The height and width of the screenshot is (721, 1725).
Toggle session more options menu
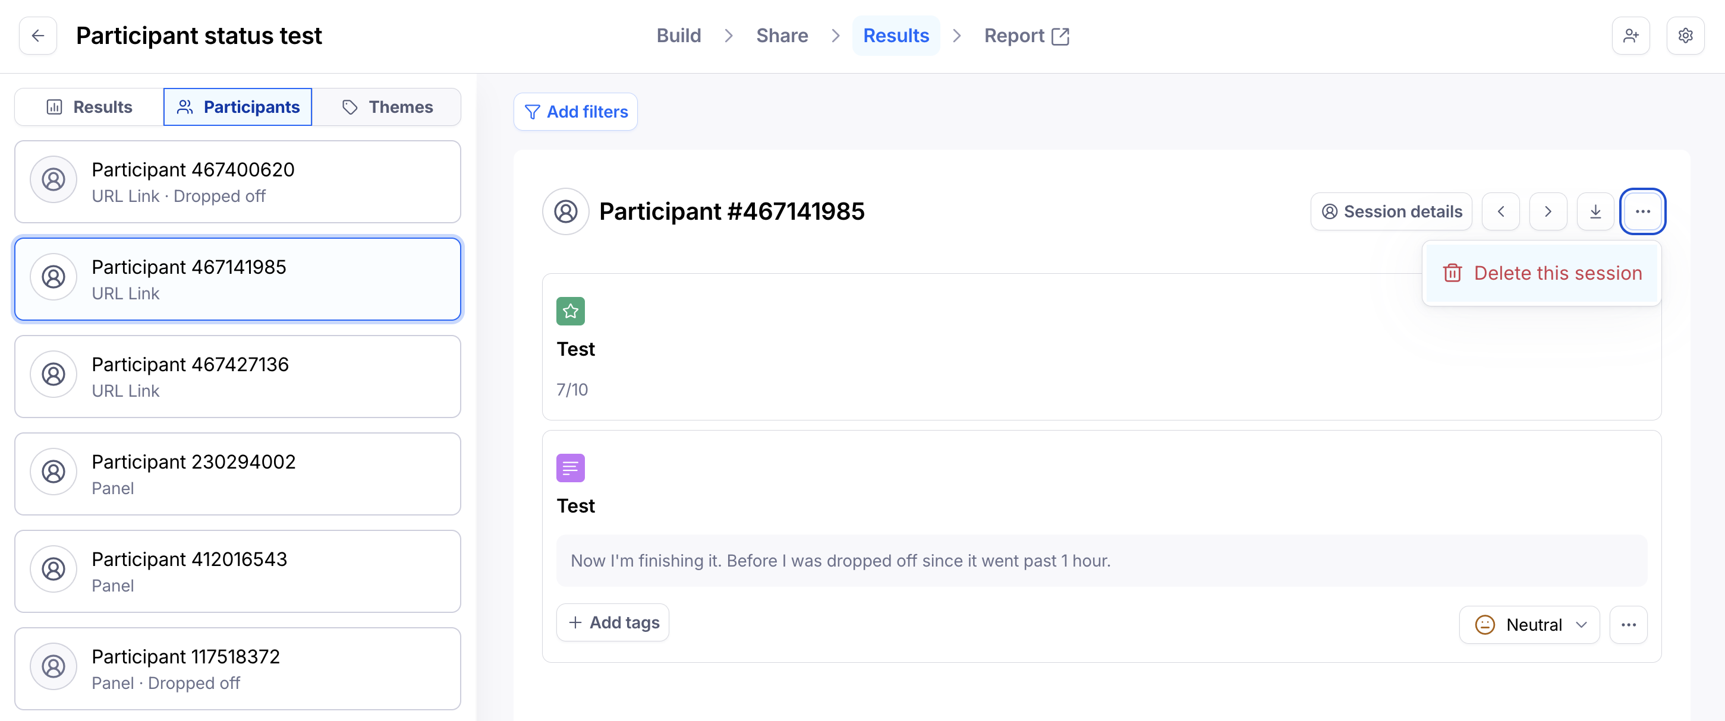[1642, 211]
